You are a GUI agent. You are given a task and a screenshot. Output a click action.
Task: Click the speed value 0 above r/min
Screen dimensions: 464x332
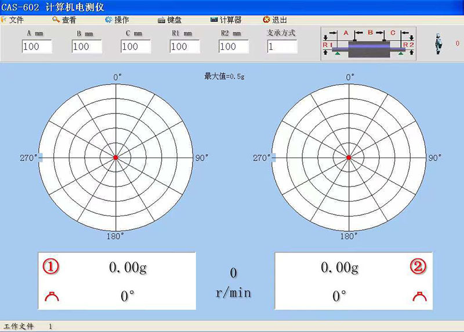pos(233,272)
